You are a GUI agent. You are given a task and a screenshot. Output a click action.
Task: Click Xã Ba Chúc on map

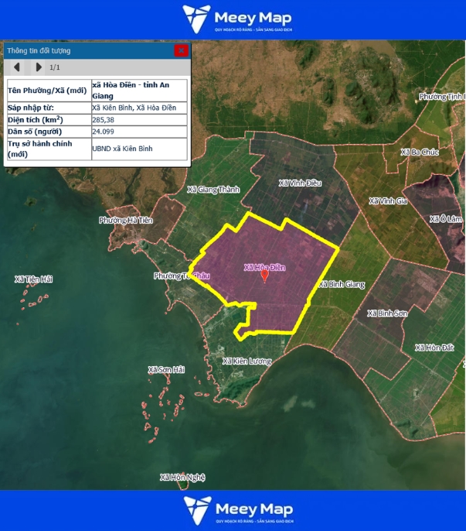pos(420,152)
